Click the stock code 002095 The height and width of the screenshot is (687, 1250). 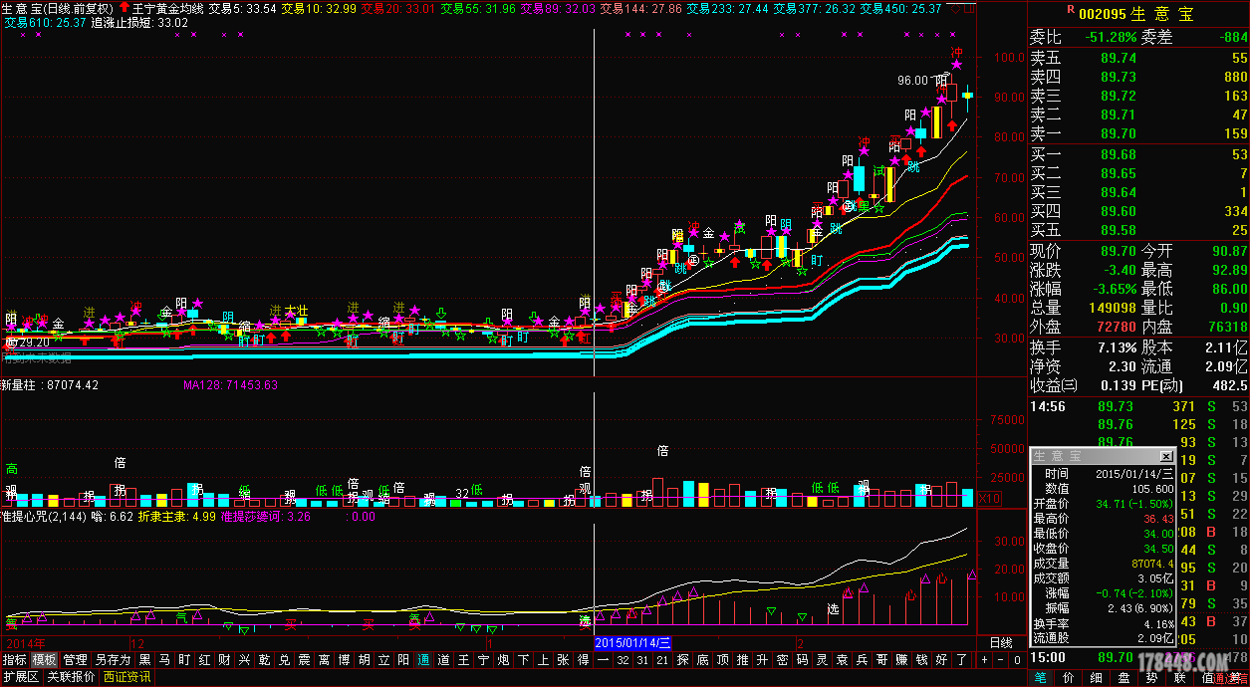click(1105, 13)
